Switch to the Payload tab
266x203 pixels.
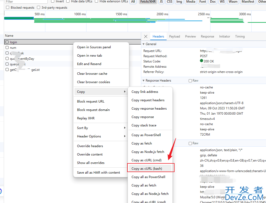pyautogui.click(x=174, y=36)
